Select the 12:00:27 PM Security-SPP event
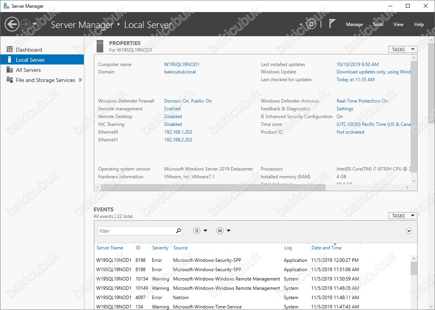The height and width of the screenshot is (310, 435). [253, 260]
